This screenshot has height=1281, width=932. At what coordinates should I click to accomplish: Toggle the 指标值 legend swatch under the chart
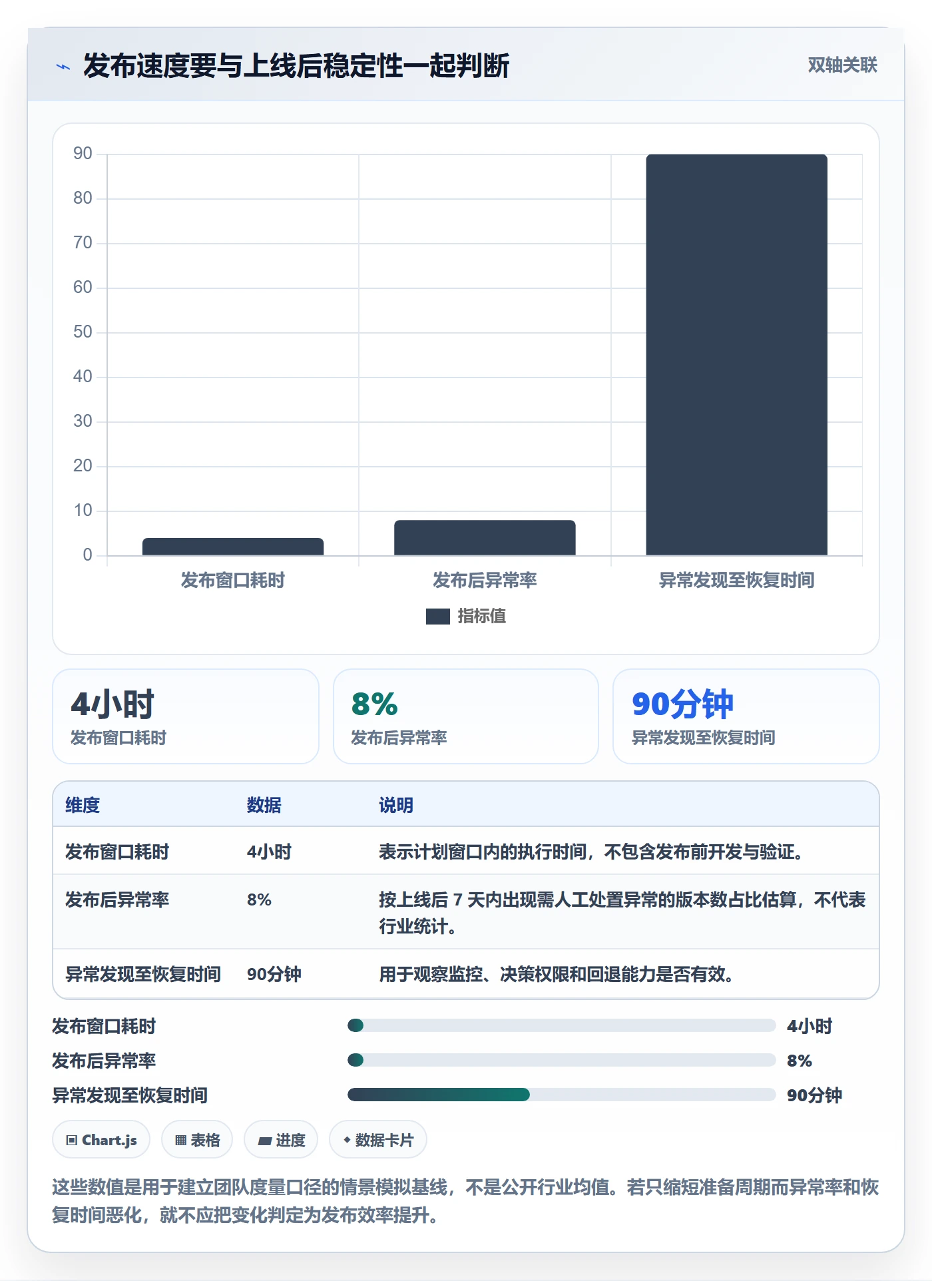438,617
